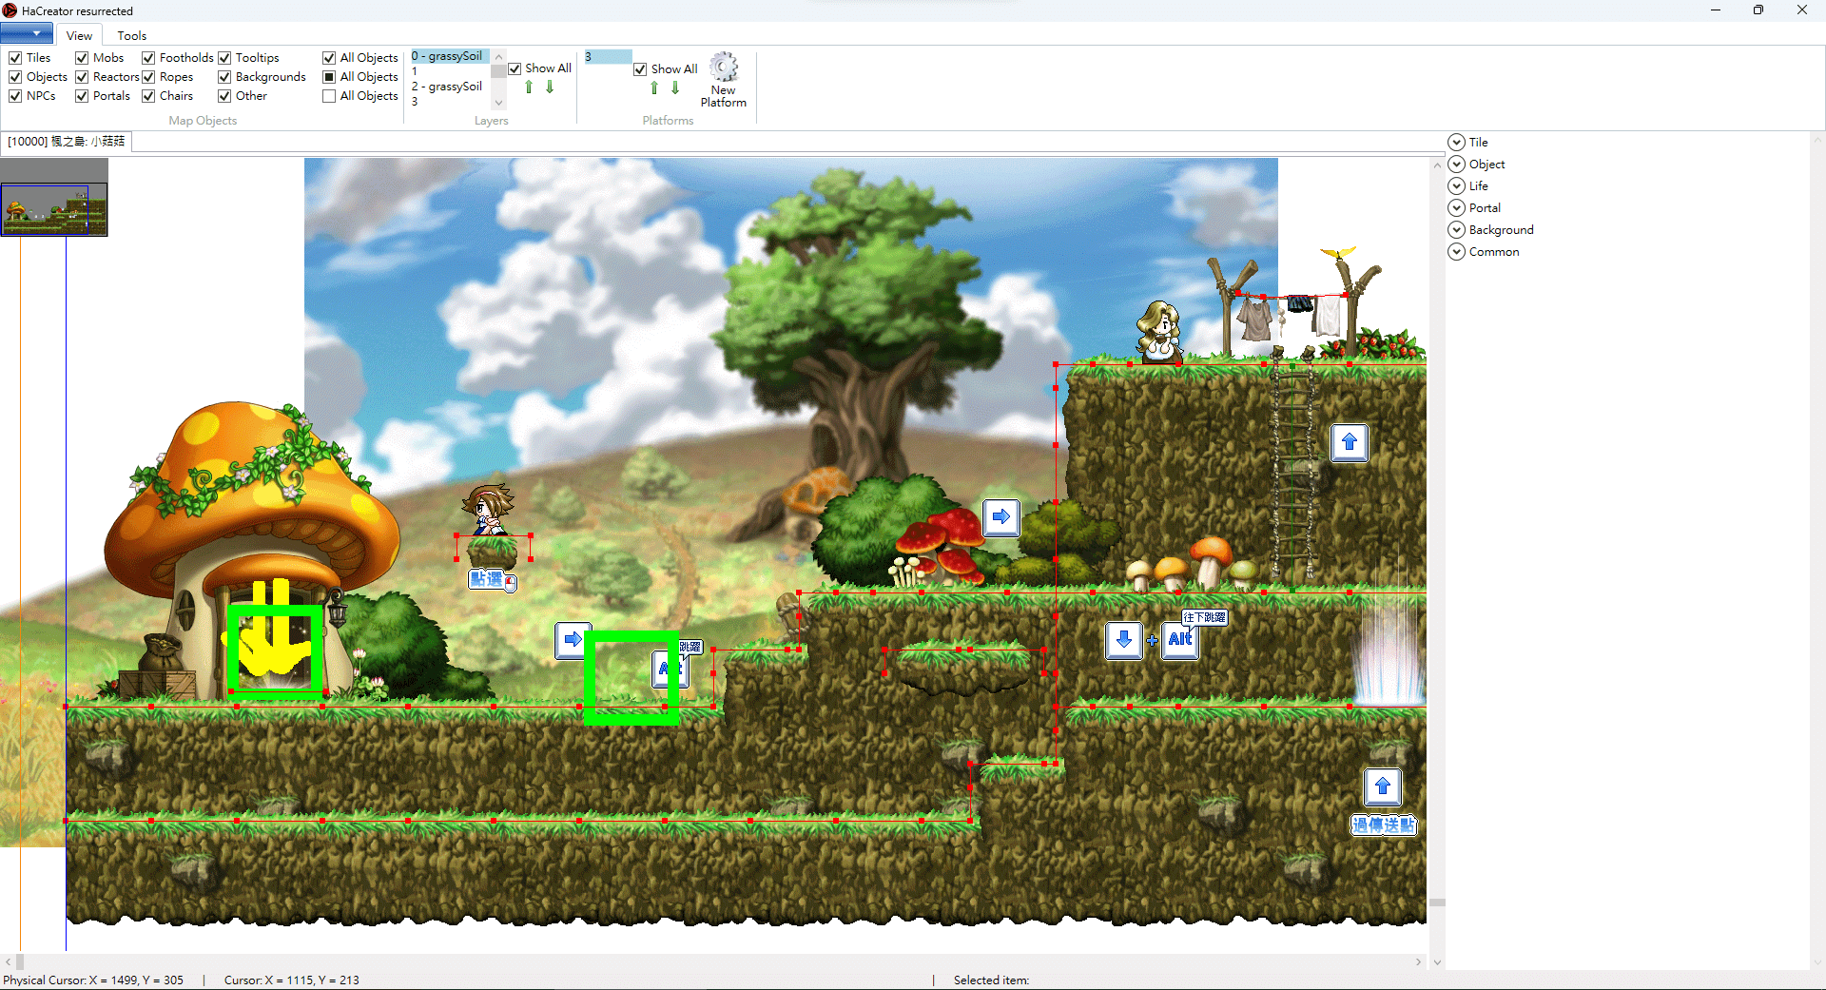1826x990 pixels.
Task: Open the blue application menu button
Action: 27,34
